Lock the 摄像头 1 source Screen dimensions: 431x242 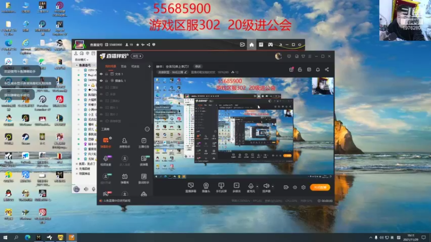click(106, 81)
